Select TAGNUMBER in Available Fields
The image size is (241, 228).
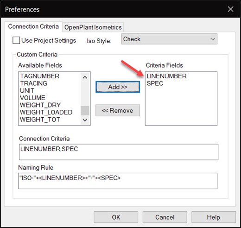coord(40,76)
